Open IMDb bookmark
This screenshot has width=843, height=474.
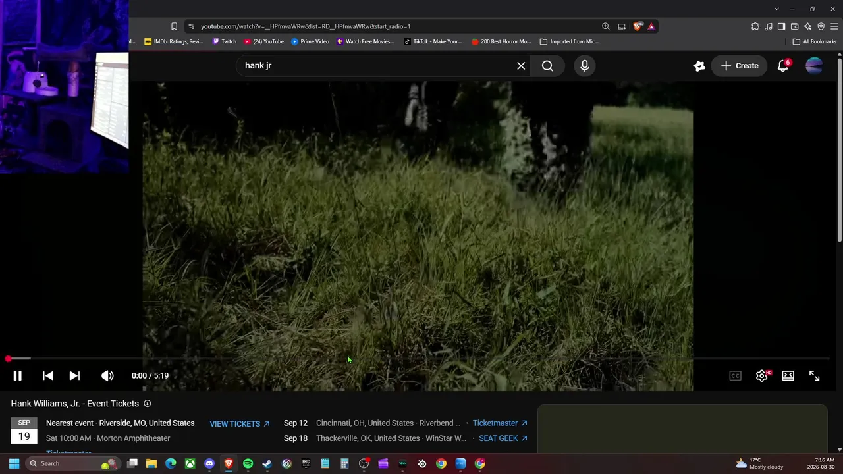pyautogui.click(x=174, y=41)
